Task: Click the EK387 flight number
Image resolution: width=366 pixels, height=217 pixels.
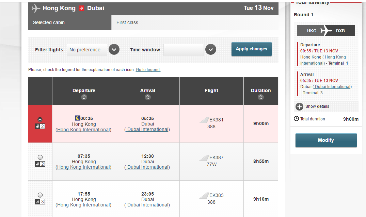Action: pos(217,157)
